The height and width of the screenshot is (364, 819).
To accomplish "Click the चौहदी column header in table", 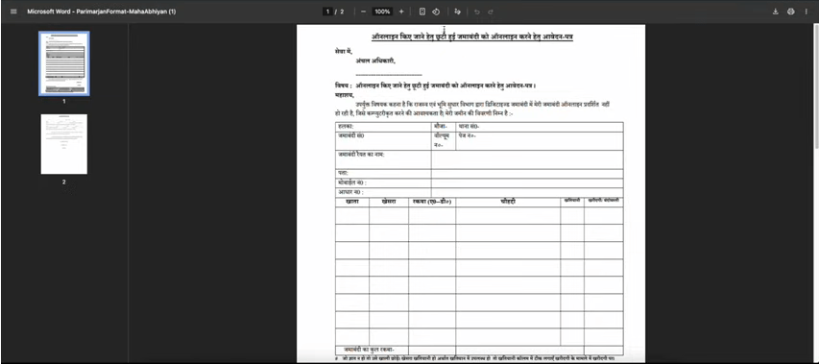I will (x=508, y=201).
